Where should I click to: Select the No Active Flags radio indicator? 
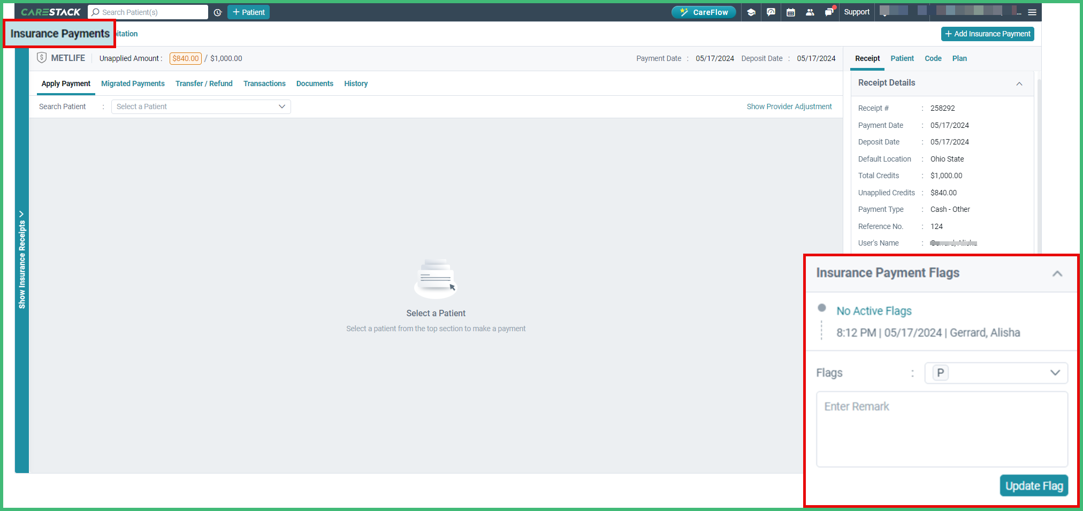[x=821, y=308]
